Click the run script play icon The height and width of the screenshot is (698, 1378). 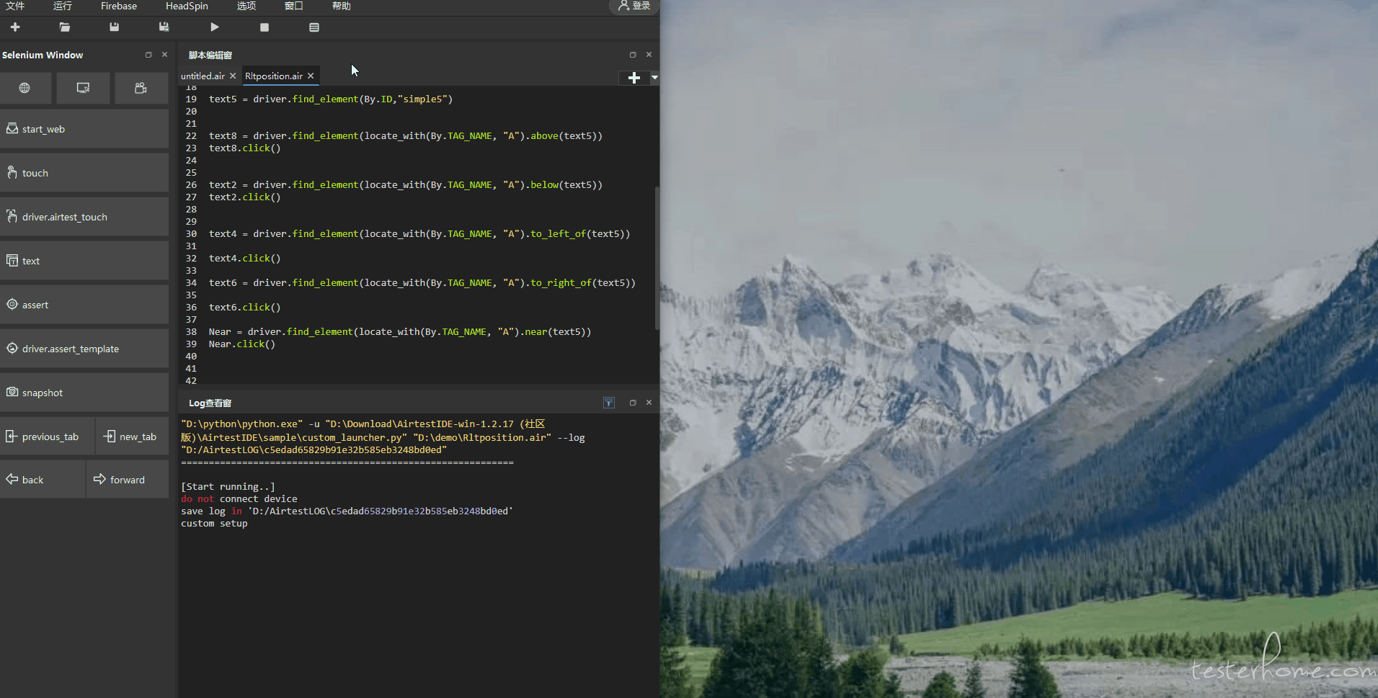tap(214, 27)
